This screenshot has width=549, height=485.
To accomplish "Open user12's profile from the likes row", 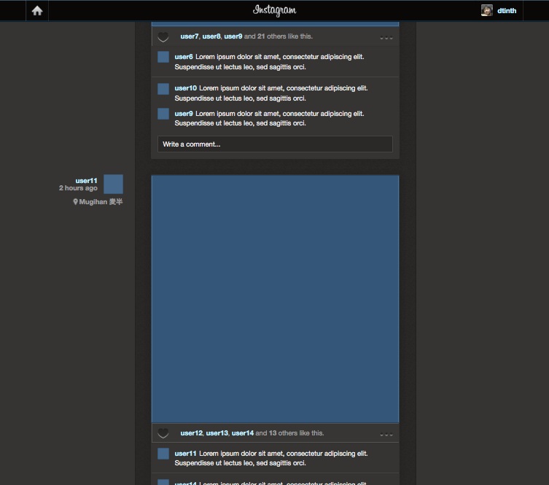I will tap(192, 433).
